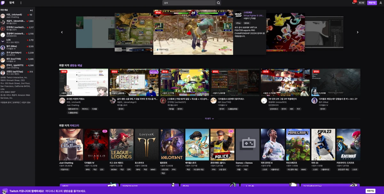This screenshot has height=194, width=384.
Task: Open sidebar channel 혜리 (kss7749)
Action: (17, 60)
